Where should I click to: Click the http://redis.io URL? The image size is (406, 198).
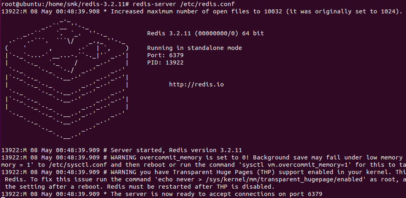(196, 84)
